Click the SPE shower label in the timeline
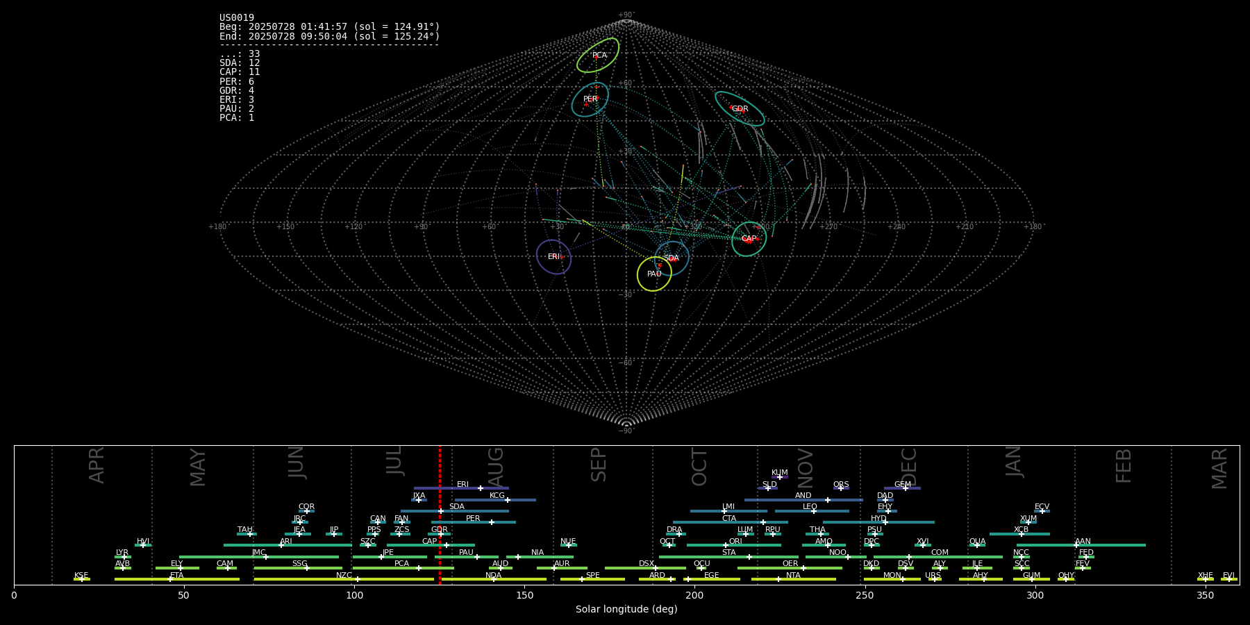This screenshot has width=1250, height=625. pyautogui.click(x=593, y=576)
